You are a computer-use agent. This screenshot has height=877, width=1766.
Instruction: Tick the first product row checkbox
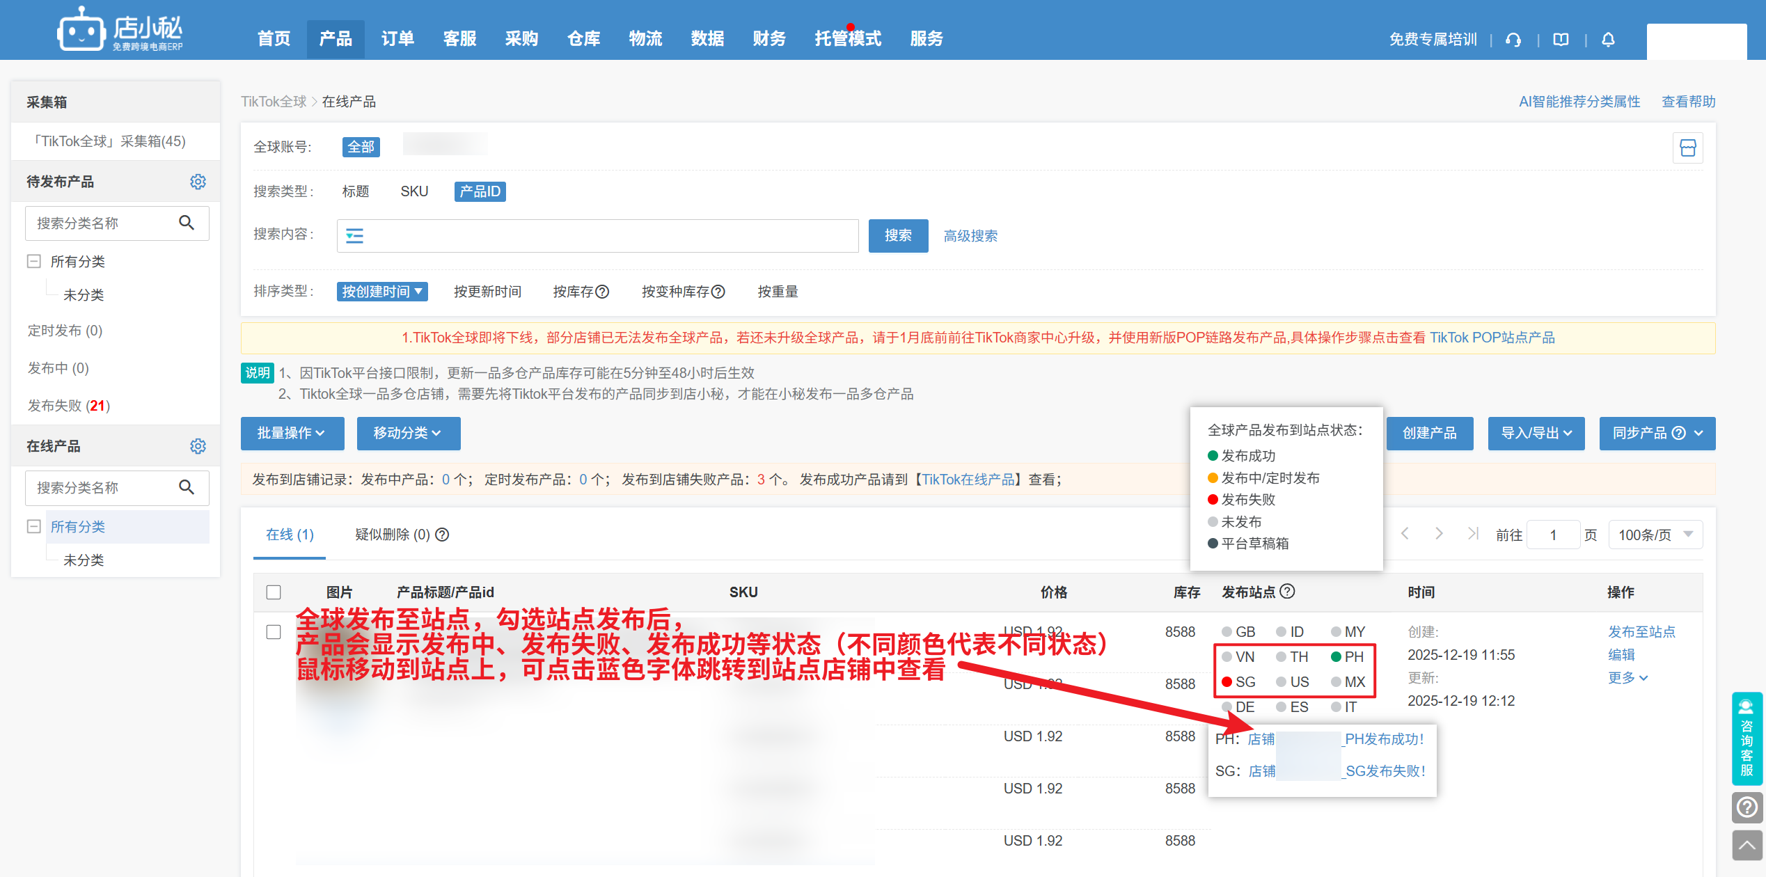click(274, 632)
